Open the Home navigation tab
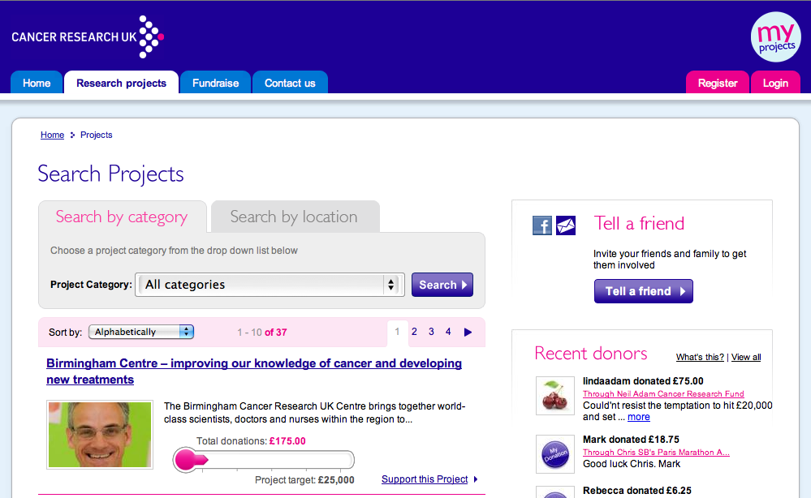The width and height of the screenshot is (811, 498). pyautogui.click(x=37, y=83)
